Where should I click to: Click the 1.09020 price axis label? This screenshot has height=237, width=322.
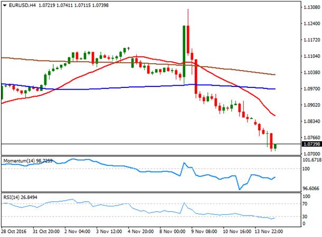point(312,105)
